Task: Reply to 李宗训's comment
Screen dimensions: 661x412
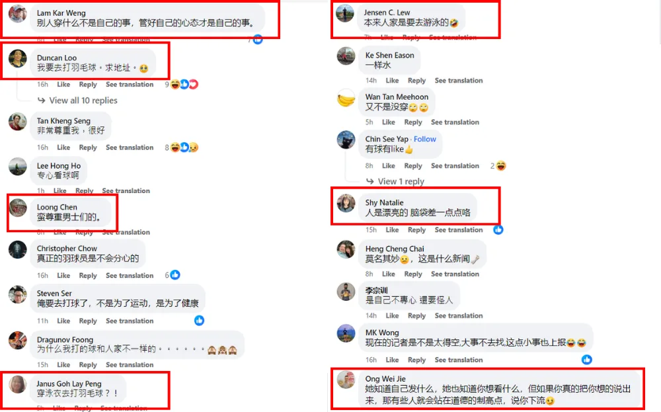Action: pyautogui.click(x=416, y=316)
